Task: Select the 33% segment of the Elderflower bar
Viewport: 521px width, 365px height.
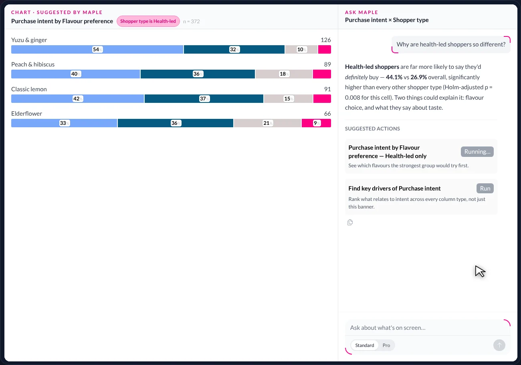Action: point(64,123)
